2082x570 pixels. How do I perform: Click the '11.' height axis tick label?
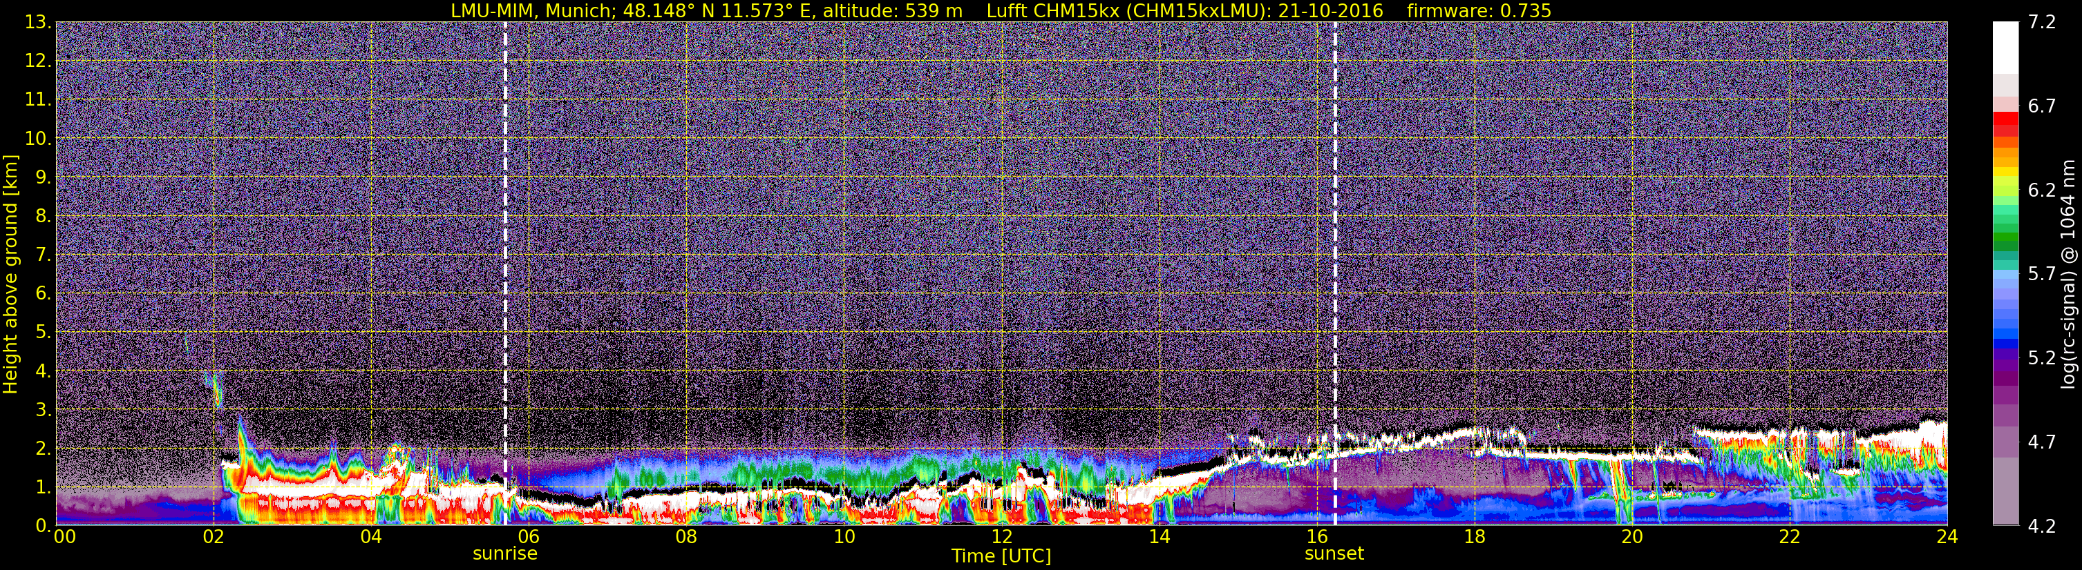38,99
